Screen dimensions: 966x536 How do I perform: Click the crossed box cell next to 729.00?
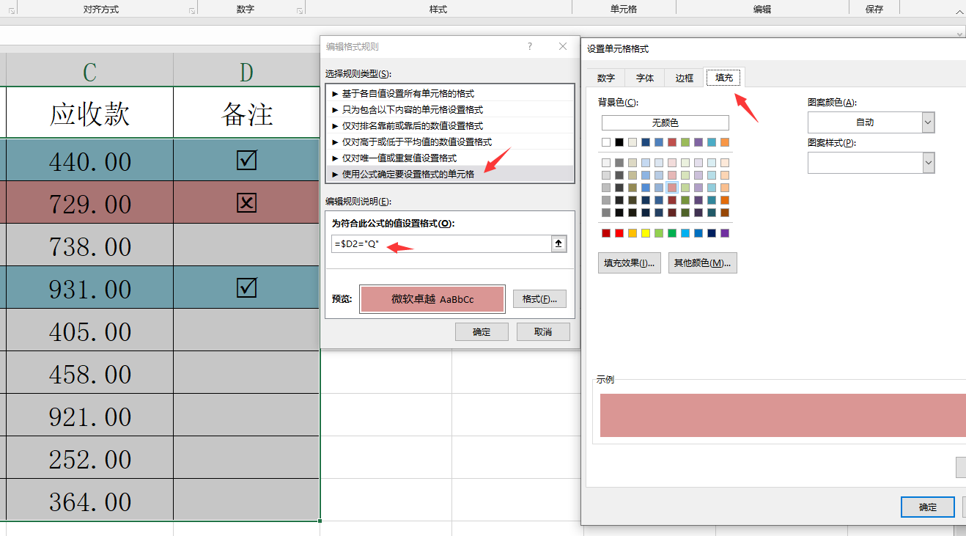[x=247, y=203]
